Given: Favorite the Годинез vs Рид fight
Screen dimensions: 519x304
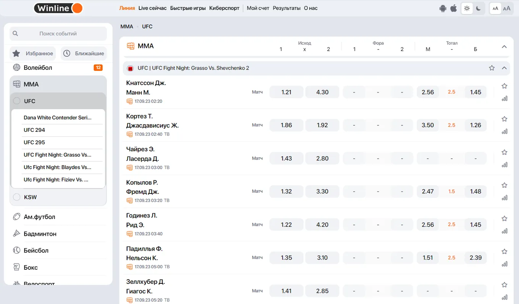Looking at the screenshot, I should (x=504, y=219).
